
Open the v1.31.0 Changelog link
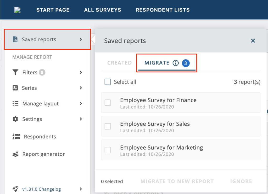click(x=42, y=189)
